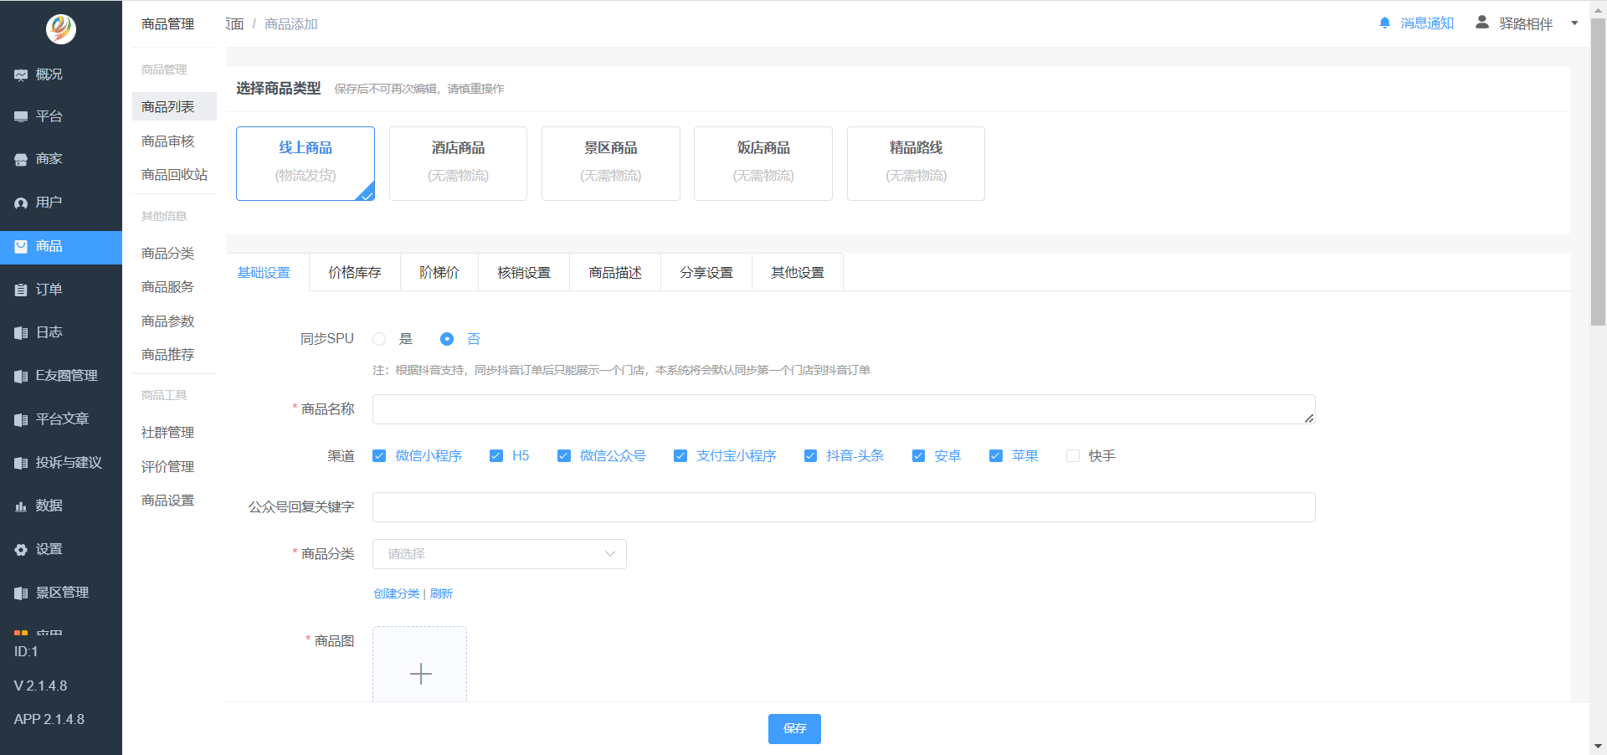Click the 景区管理 icon
Viewport: 1607px width, 755px height.
point(21,593)
